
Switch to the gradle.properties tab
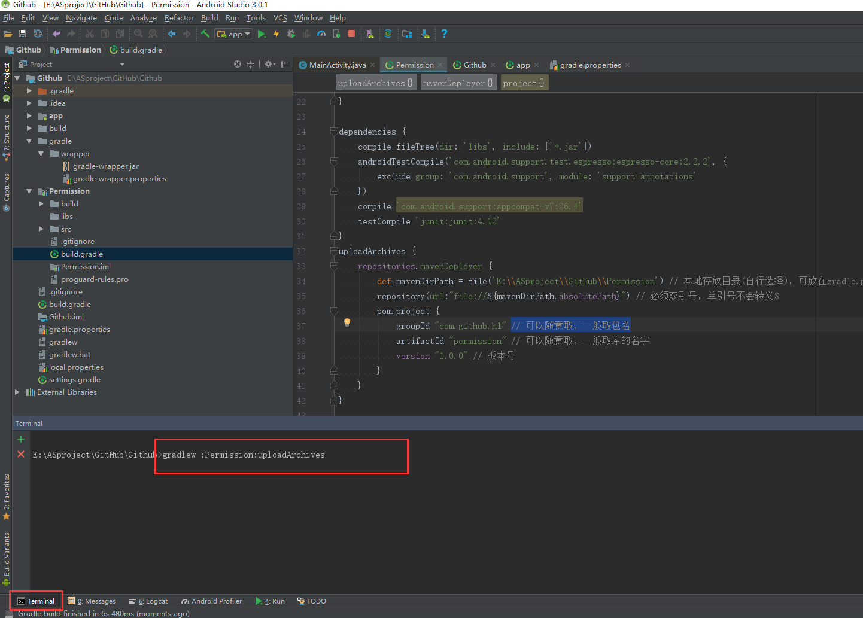[590, 65]
